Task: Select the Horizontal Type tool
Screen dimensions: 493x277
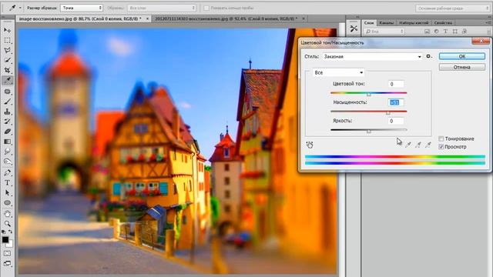Action: click(x=7, y=182)
